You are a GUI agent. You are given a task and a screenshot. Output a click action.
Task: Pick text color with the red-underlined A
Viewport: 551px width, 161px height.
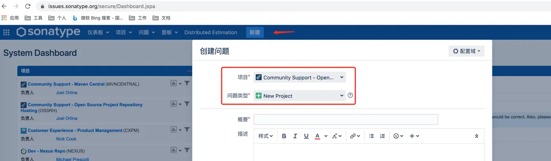(x=317, y=136)
